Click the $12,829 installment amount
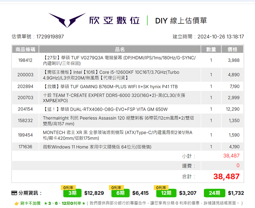 pos(94,193)
